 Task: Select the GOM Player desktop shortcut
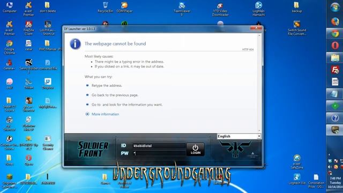(x=124, y=7)
